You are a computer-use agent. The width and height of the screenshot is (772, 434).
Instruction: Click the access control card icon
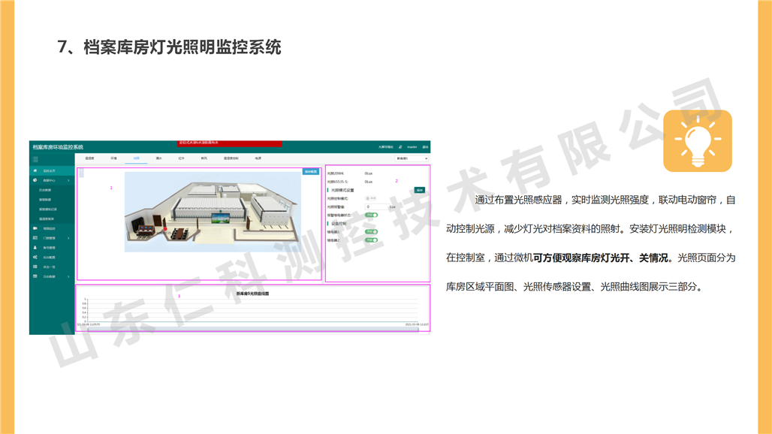[x=35, y=238]
